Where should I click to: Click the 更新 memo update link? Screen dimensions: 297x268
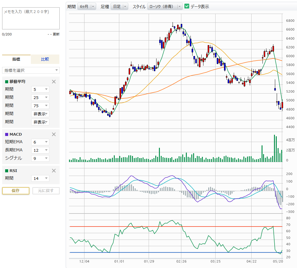pyautogui.click(x=56, y=34)
